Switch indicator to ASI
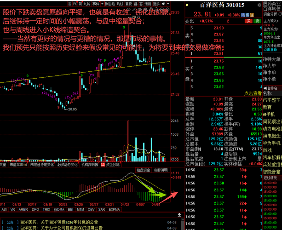The image size is (282, 230). [4, 209]
